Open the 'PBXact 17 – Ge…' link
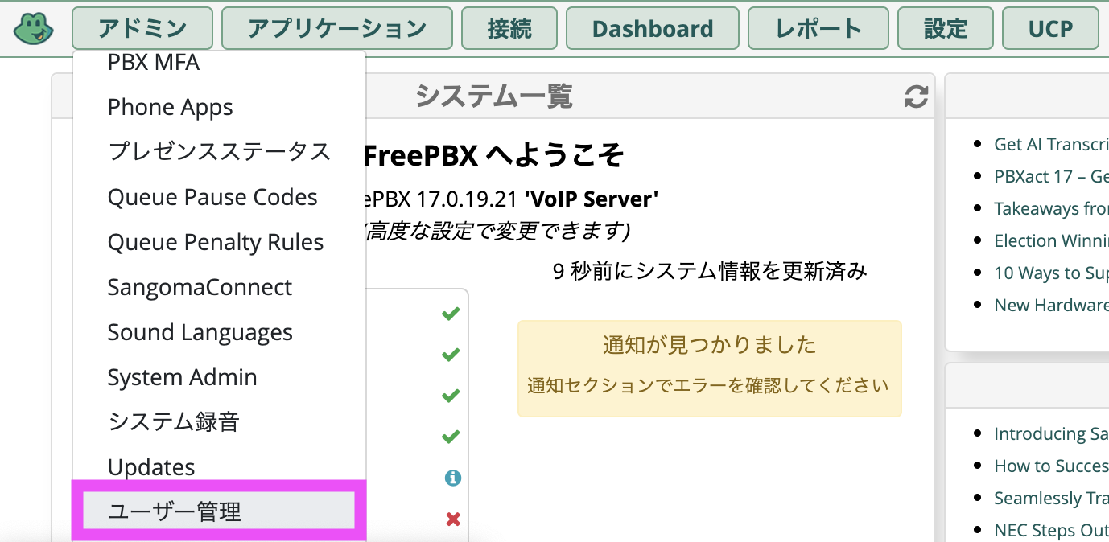 (x=1051, y=177)
